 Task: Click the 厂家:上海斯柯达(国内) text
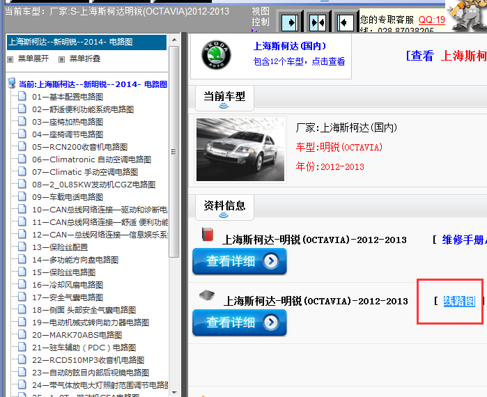click(346, 127)
